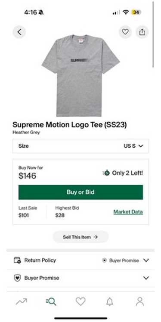Open the share icon at top right

tap(142, 32)
